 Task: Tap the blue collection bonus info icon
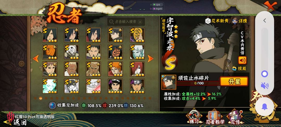point(52,105)
